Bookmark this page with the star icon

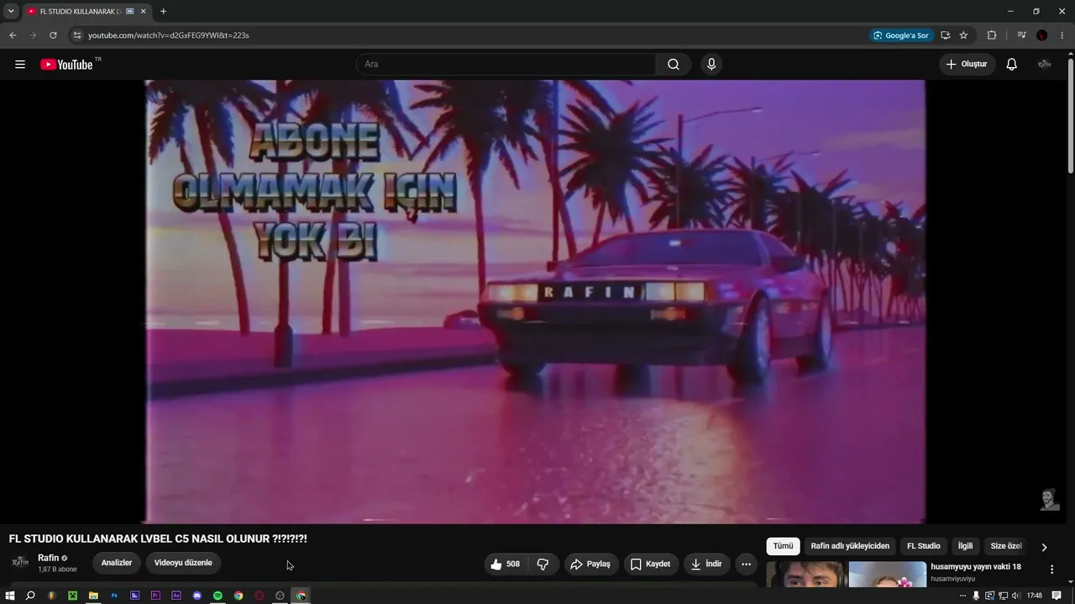[x=963, y=35]
